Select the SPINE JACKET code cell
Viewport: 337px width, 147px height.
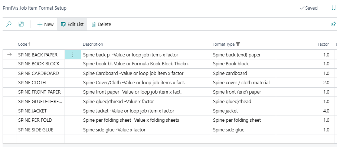pos(40,111)
